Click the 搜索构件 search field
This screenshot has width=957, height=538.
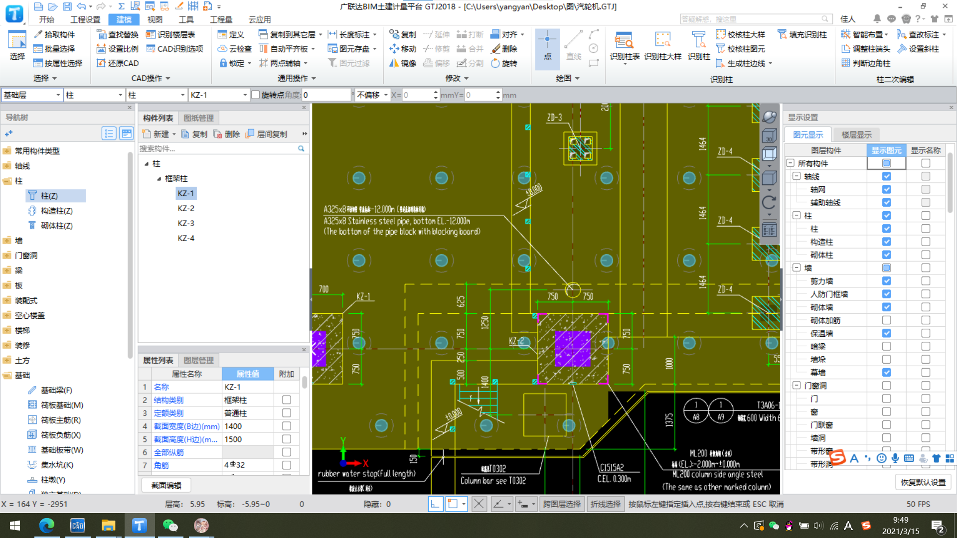pos(218,148)
